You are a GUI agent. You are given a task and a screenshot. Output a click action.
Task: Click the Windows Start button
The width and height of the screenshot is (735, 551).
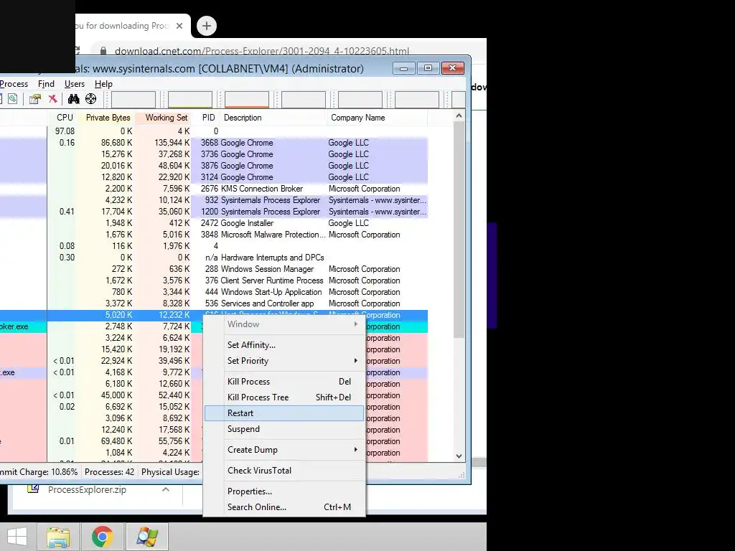(x=17, y=537)
